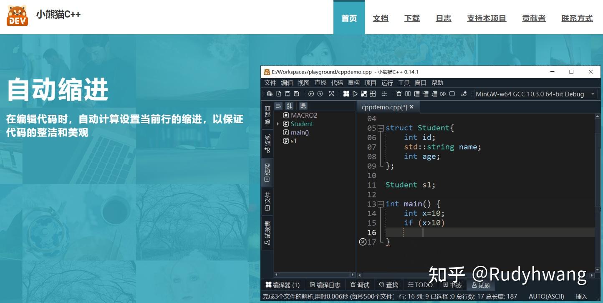Viewport: 603px width, 303px height.
Task: Open the 工具 menu
Action: (404, 83)
